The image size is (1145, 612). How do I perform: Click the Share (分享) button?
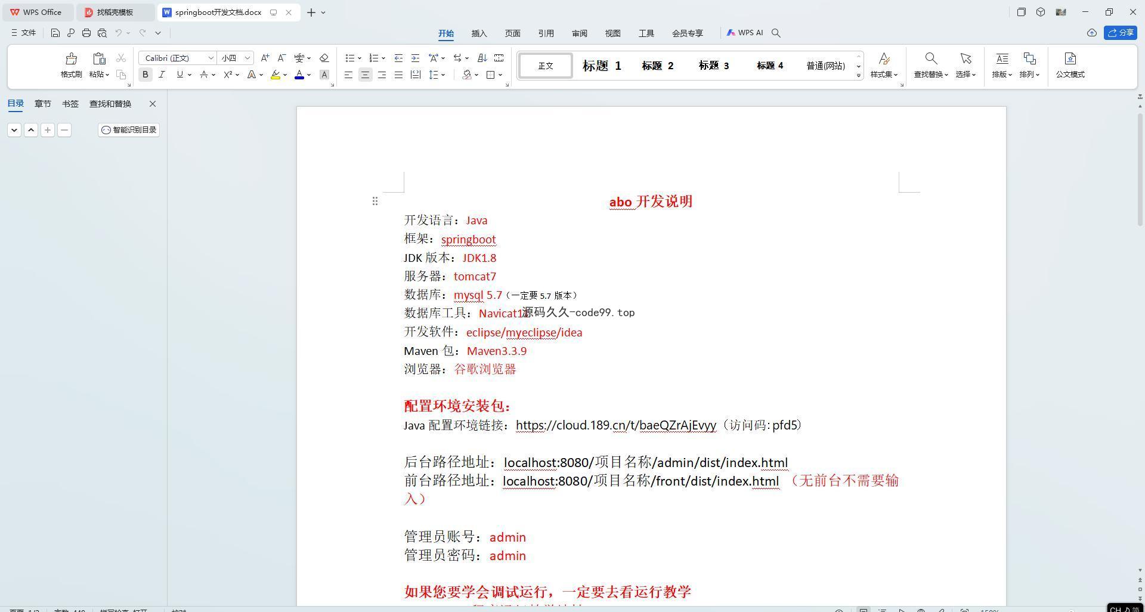tap(1121, 33)
